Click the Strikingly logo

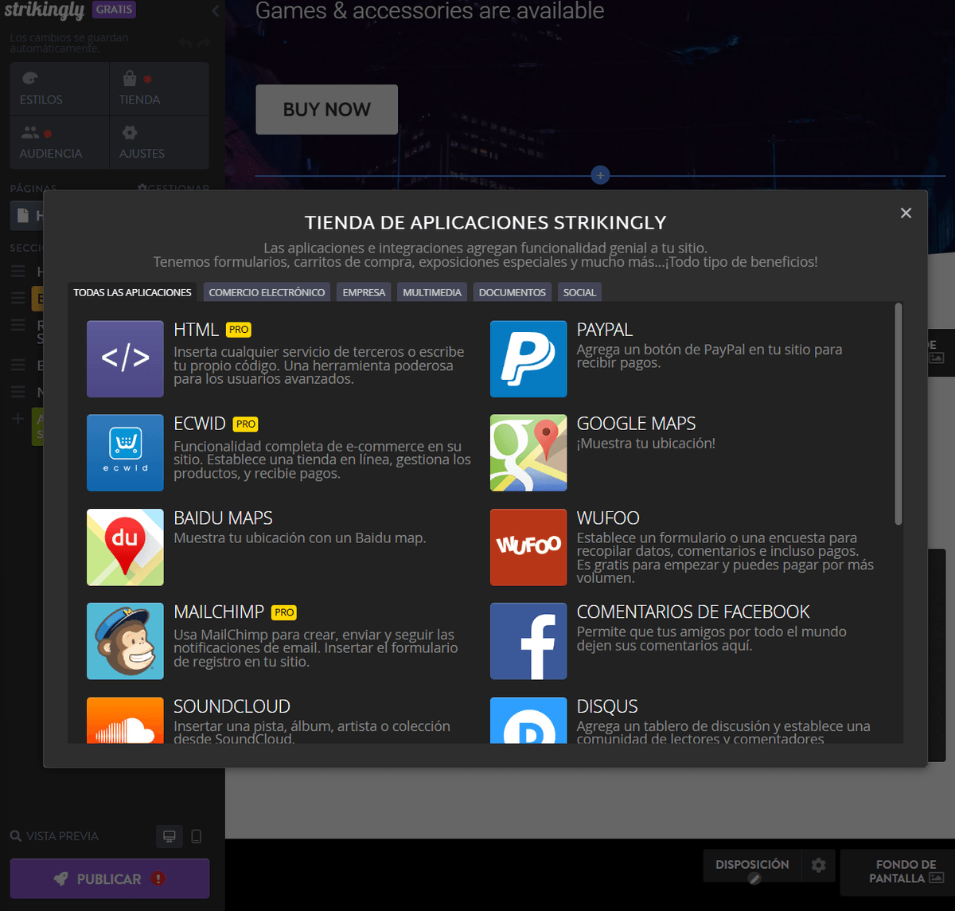pyautogui.click(x=44, y=10)
